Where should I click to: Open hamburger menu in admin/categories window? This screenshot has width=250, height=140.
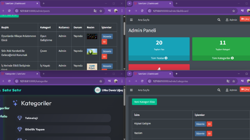coord(131,90)
